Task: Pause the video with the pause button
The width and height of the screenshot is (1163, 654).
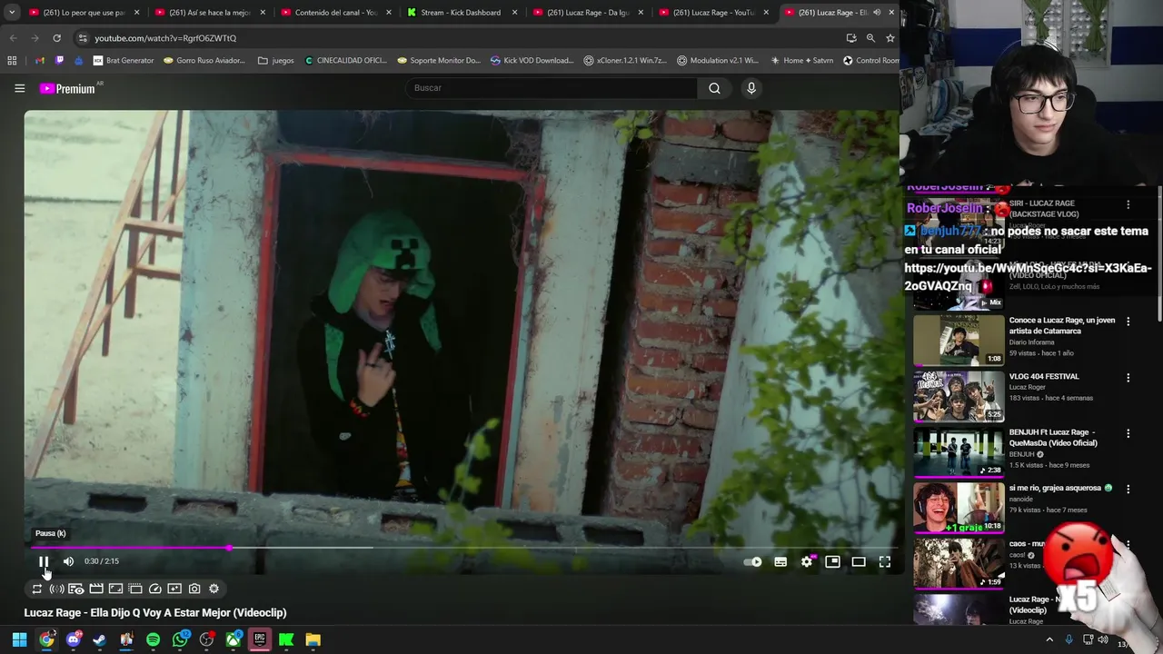Action: point(43,561)
